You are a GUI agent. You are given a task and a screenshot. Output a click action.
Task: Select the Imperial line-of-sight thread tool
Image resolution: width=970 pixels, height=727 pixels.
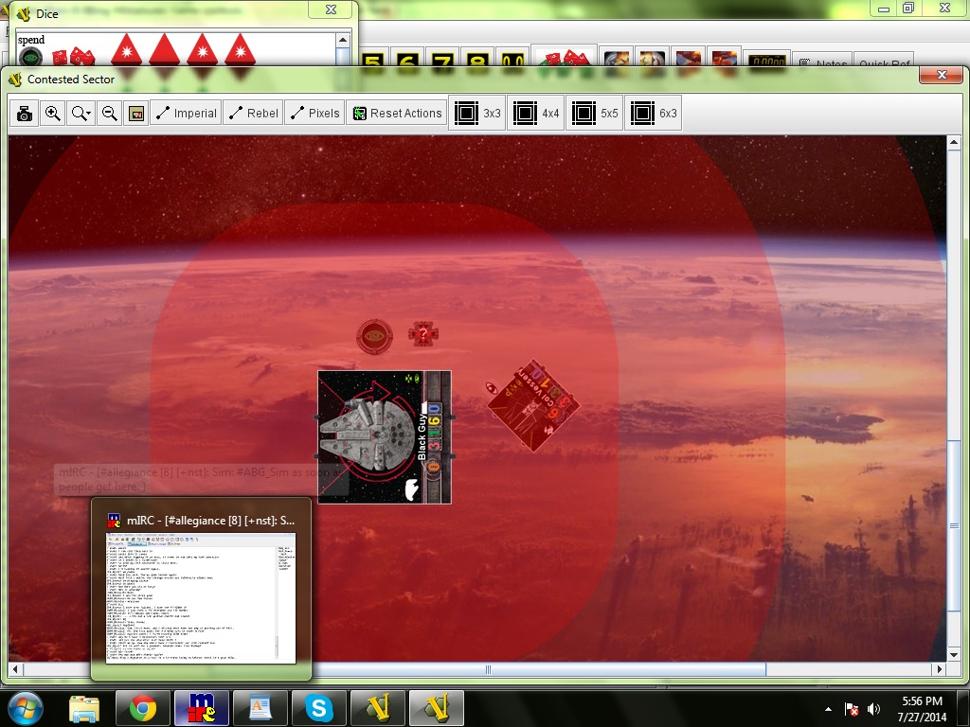[185, 114]
